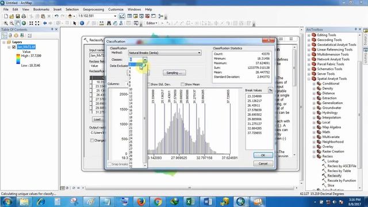
Task: Switch TOC to List By Visibility
Action: 16,36
